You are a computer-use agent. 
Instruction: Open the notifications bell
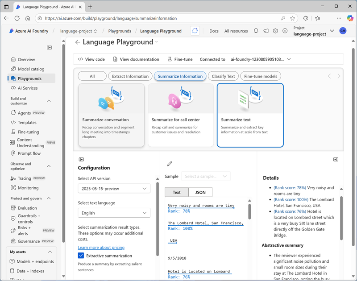[x=256, y=31]
